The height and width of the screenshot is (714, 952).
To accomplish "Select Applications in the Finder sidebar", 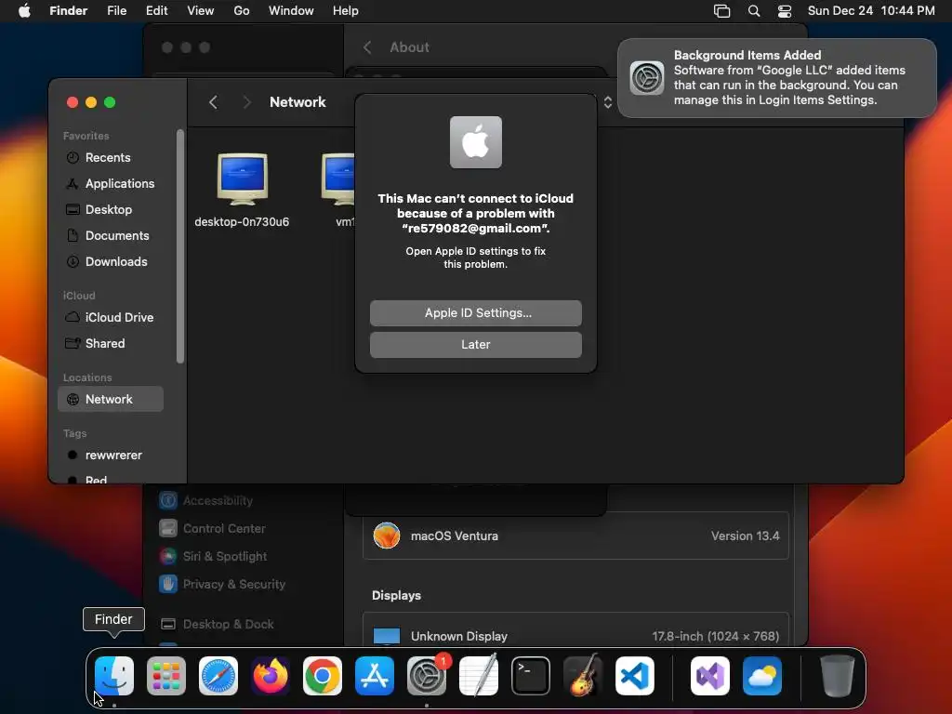I will tap(111, 184).
